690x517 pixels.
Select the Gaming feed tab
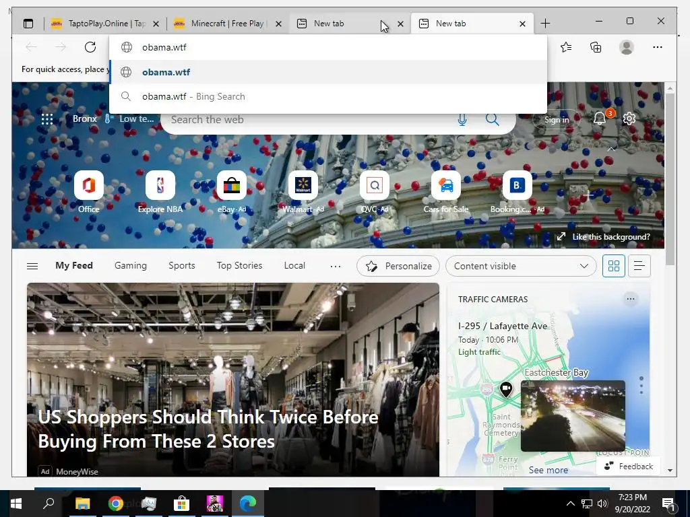[x=131, y=265]
